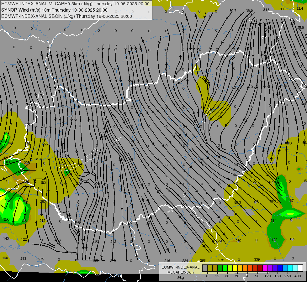This screenshot has width=307, height=282.
Task: Click the 'ECMWF-INDEX-ANAL SBCIN (J/kg)' title line
Action: click(66, 16)
